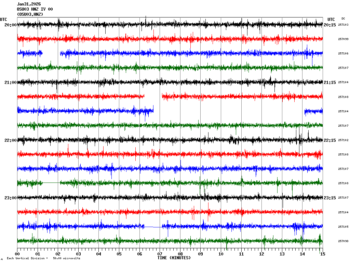Click the vertical division microvolts scale note
Screen dimensions: 350x263
[x=43, y=258]
